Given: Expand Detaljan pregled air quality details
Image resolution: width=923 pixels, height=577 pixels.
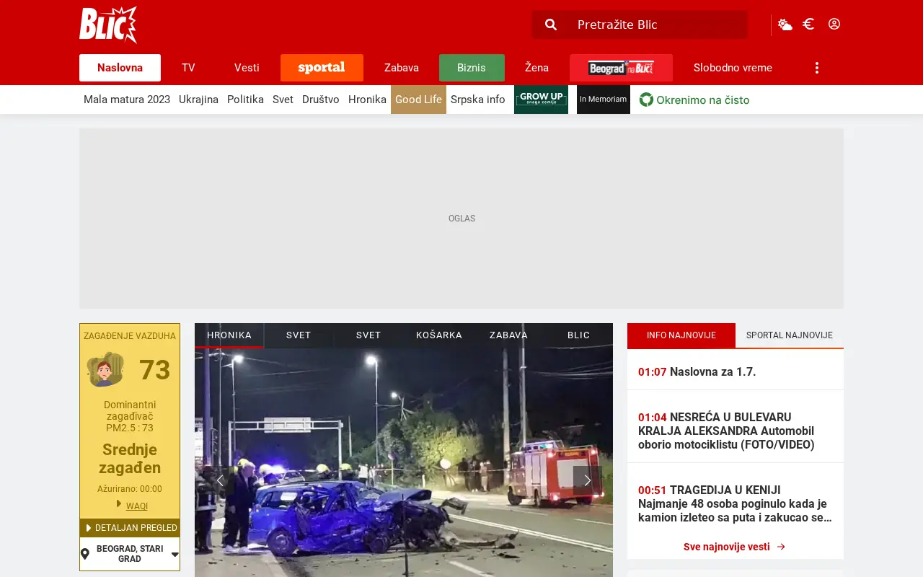Looking at the screenshot, I should point(130,528).
